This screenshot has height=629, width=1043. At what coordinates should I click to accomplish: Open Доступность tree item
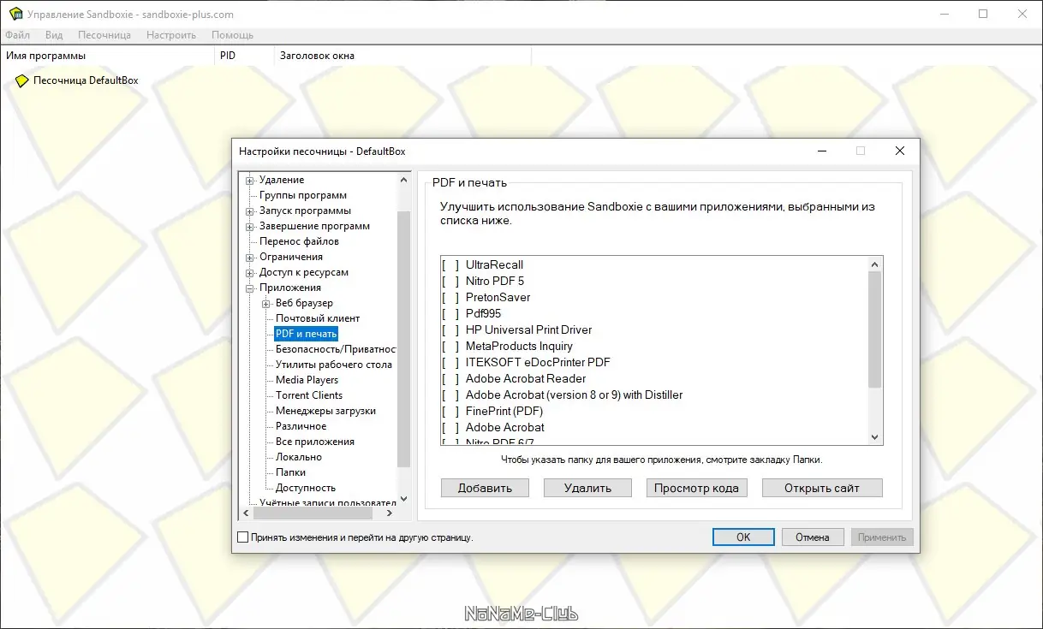coord(306,488)
